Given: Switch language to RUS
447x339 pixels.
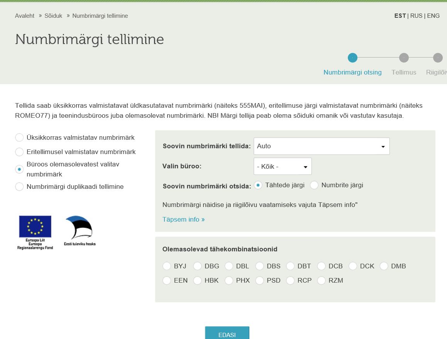Looking at the screenshot, I should 416,16.
